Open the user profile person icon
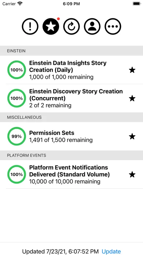The width and height of the screenshot is (143, 255). pos(92,26)
